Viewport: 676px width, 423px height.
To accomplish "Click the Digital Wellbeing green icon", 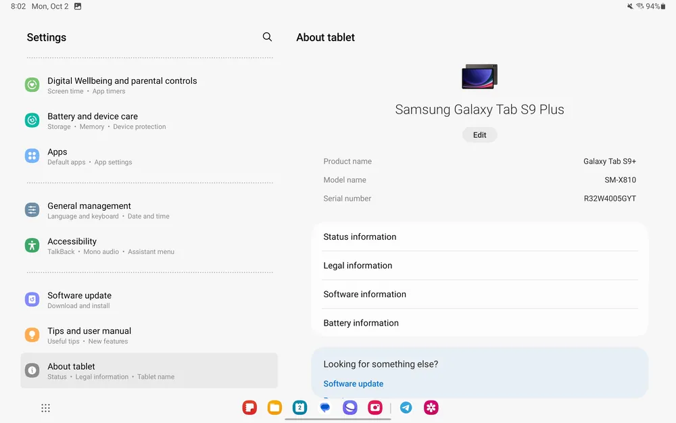I will 32,85.
